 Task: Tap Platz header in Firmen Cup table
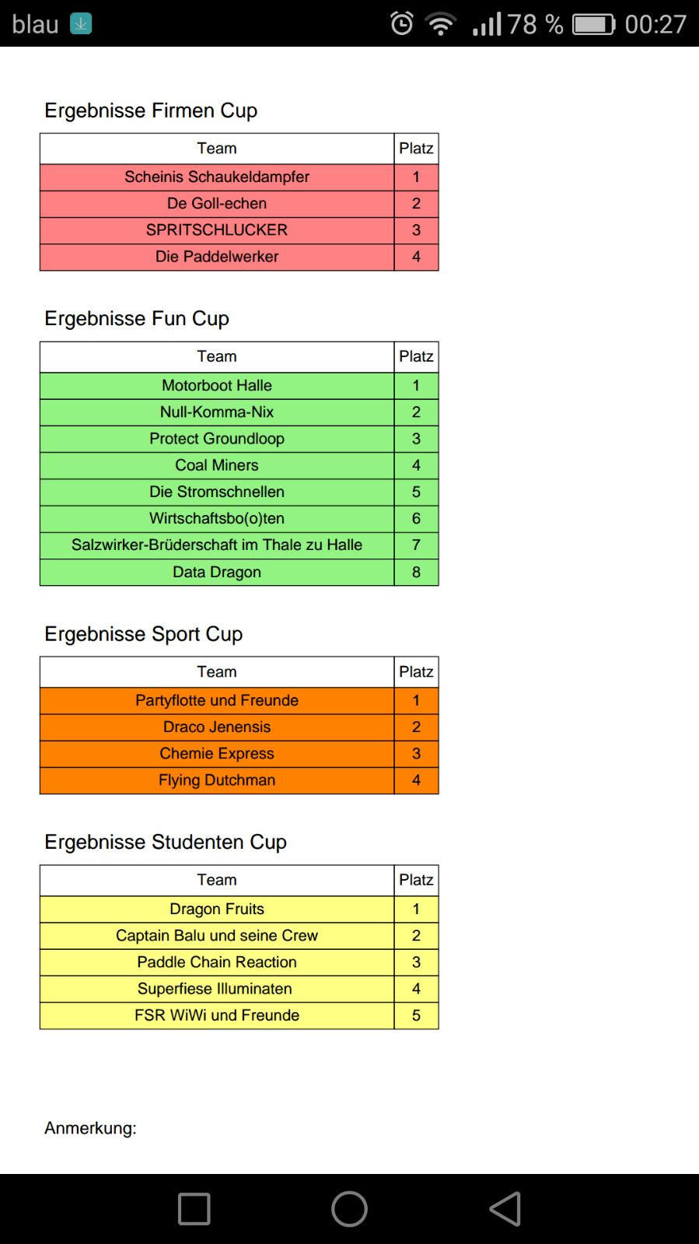point(416,149)
